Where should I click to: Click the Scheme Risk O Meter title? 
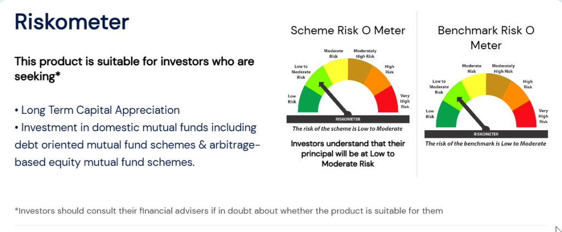[x=348, y=30]
